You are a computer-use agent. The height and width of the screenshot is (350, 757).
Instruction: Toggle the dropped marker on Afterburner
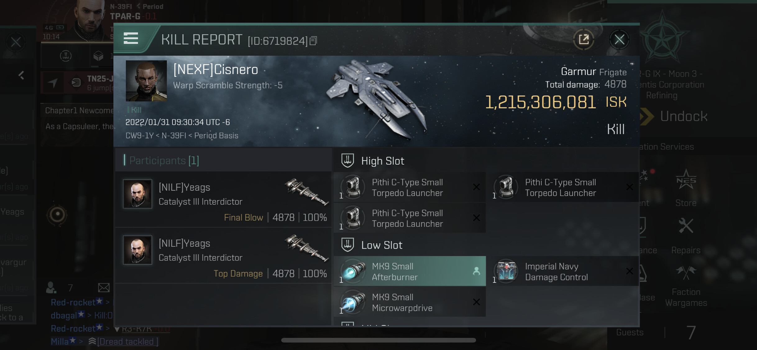pyautogui.click(x=476, y=271)
